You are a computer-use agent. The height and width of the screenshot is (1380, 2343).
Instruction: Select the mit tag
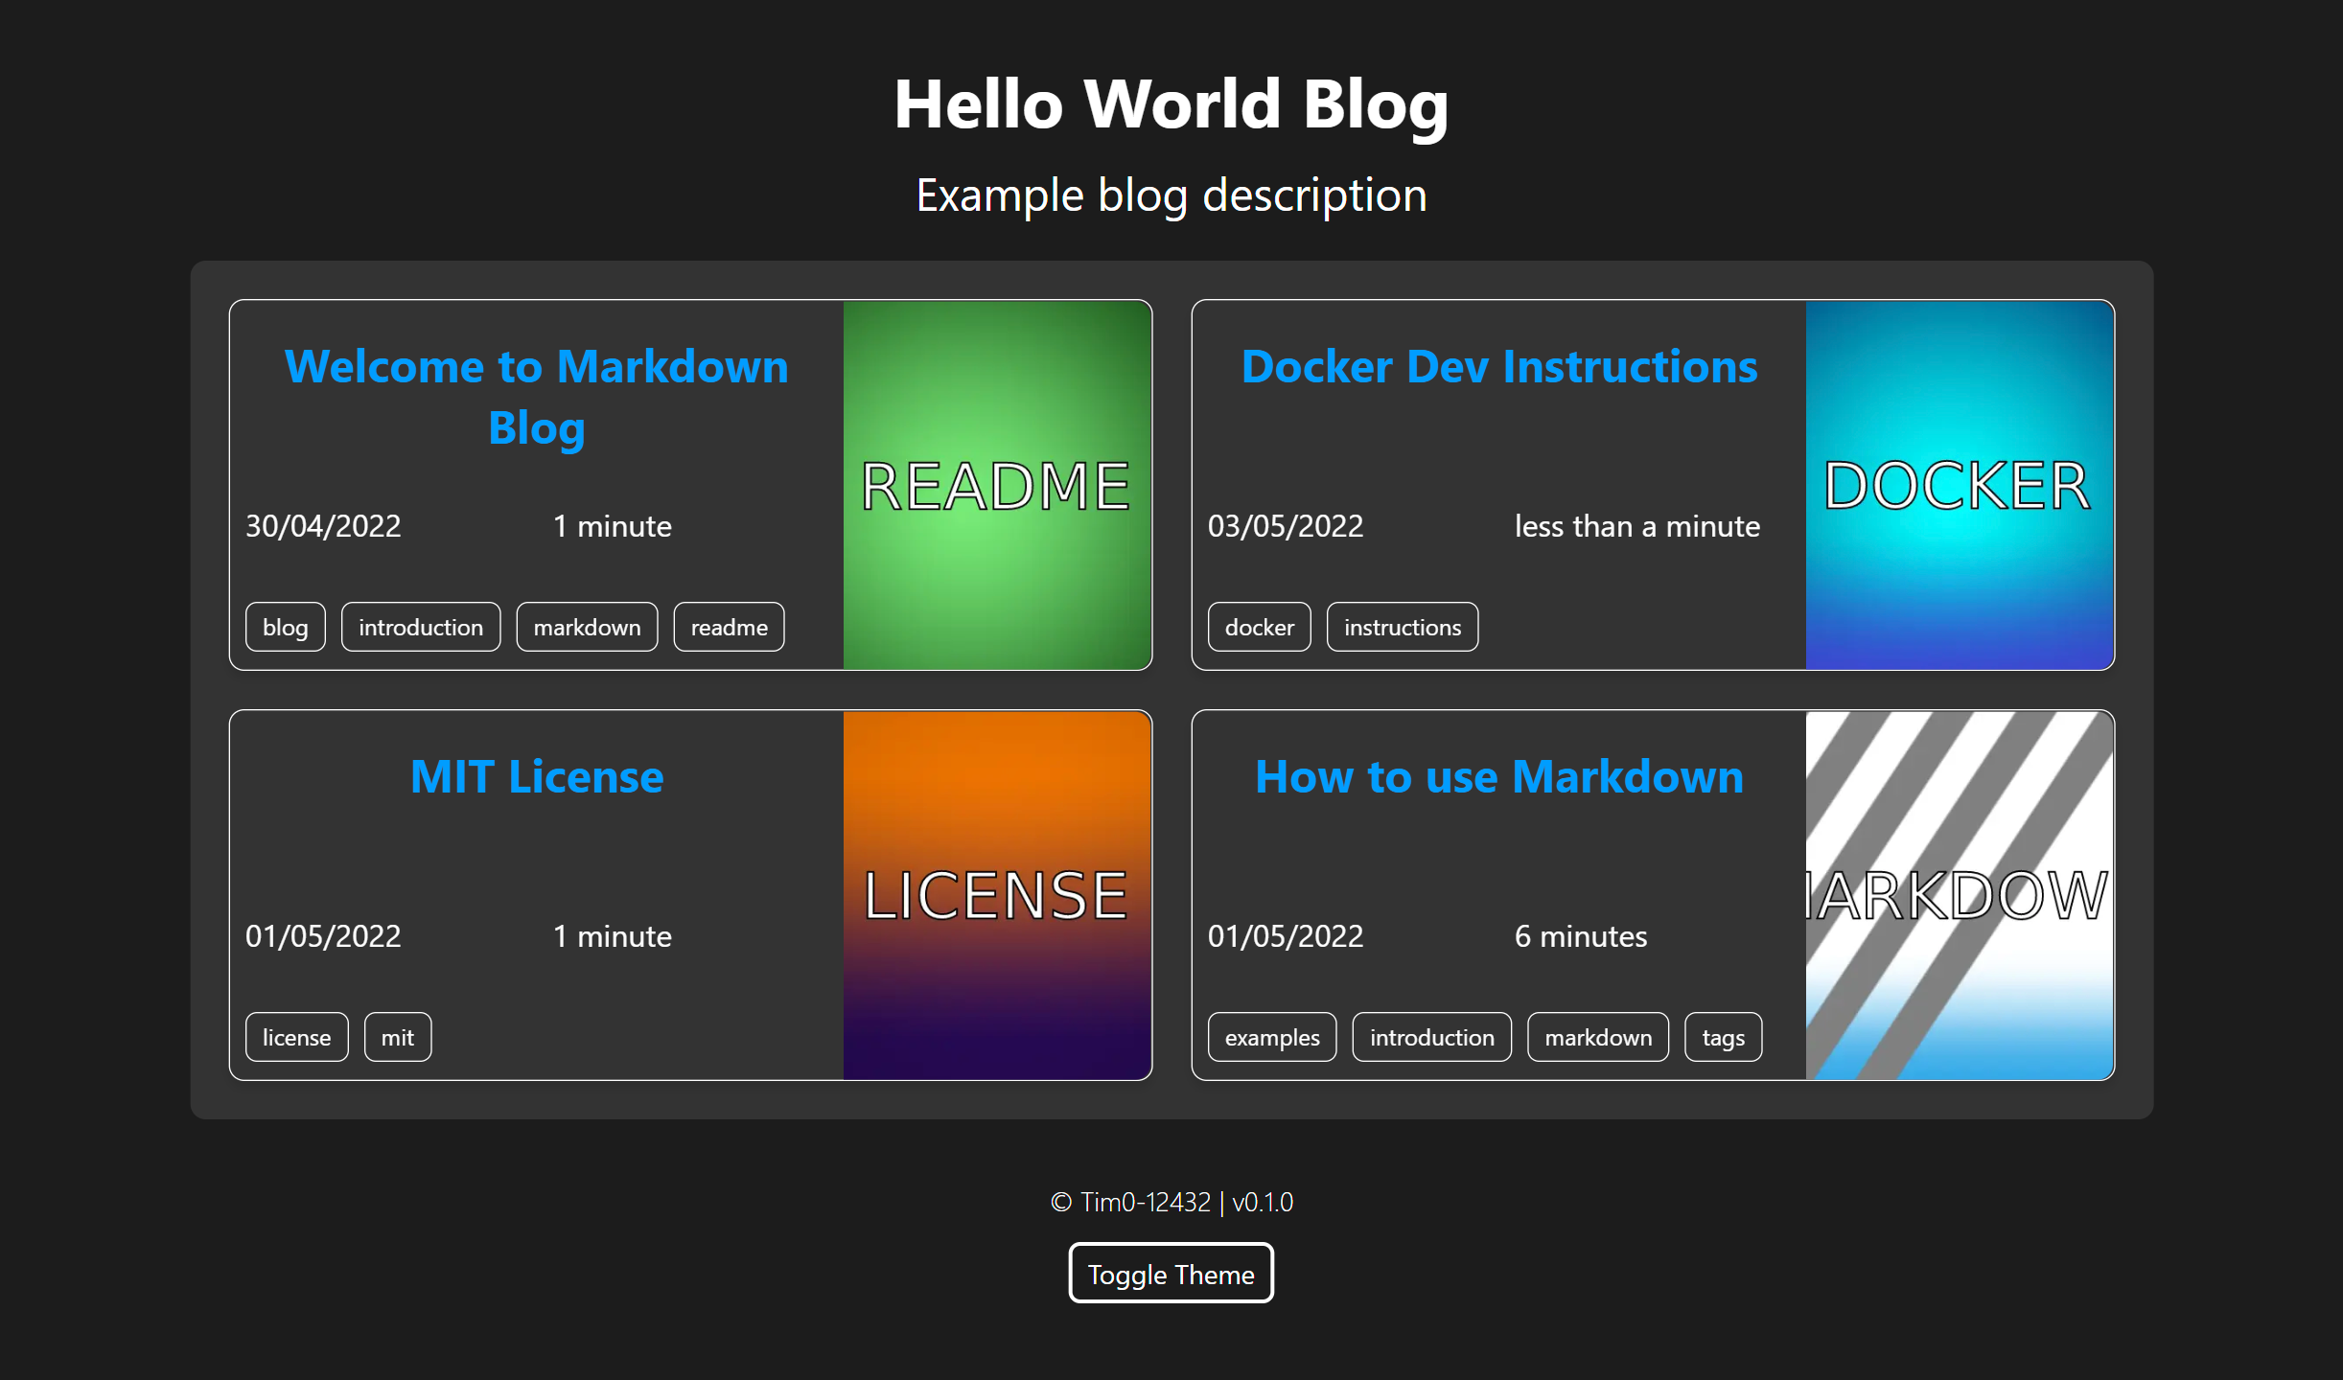click(x=397, y=1038)
